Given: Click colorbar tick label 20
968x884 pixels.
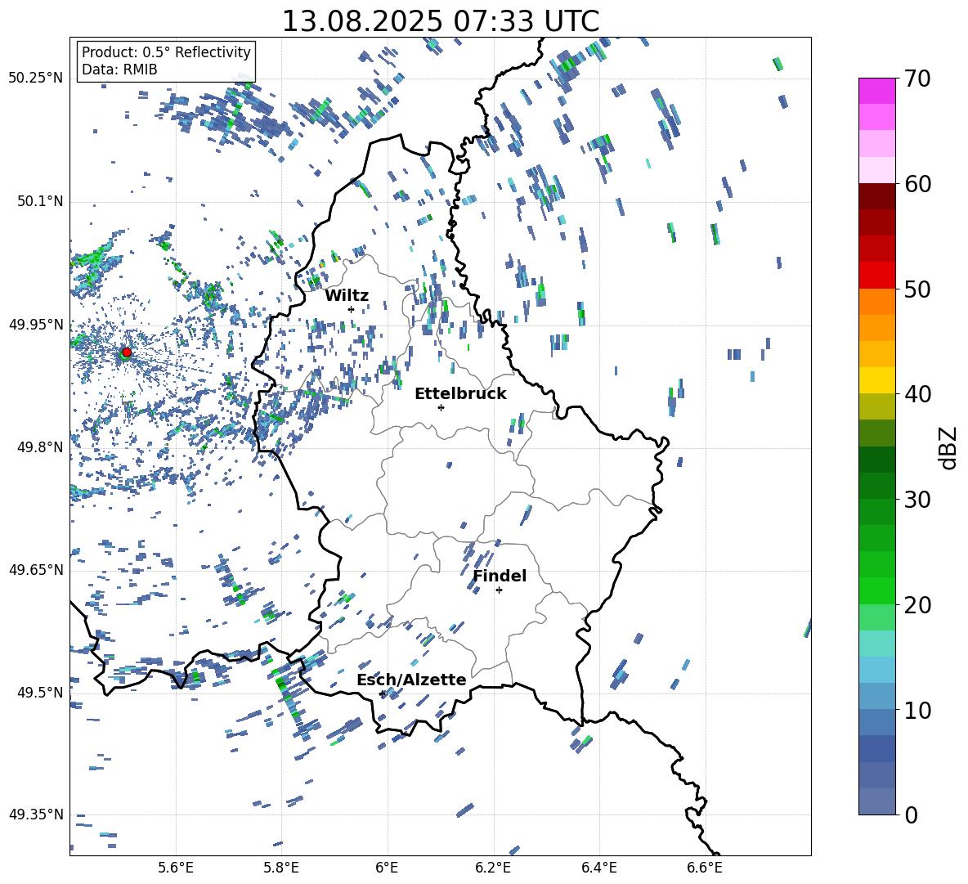Looking at the screenshot, I should (x=918, y=605).
